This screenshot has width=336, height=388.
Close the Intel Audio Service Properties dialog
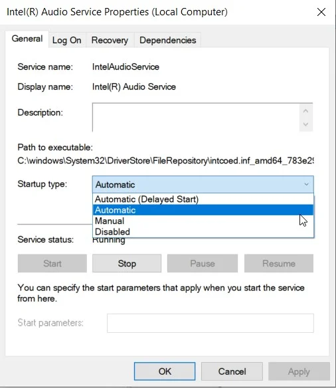(321, 12)
